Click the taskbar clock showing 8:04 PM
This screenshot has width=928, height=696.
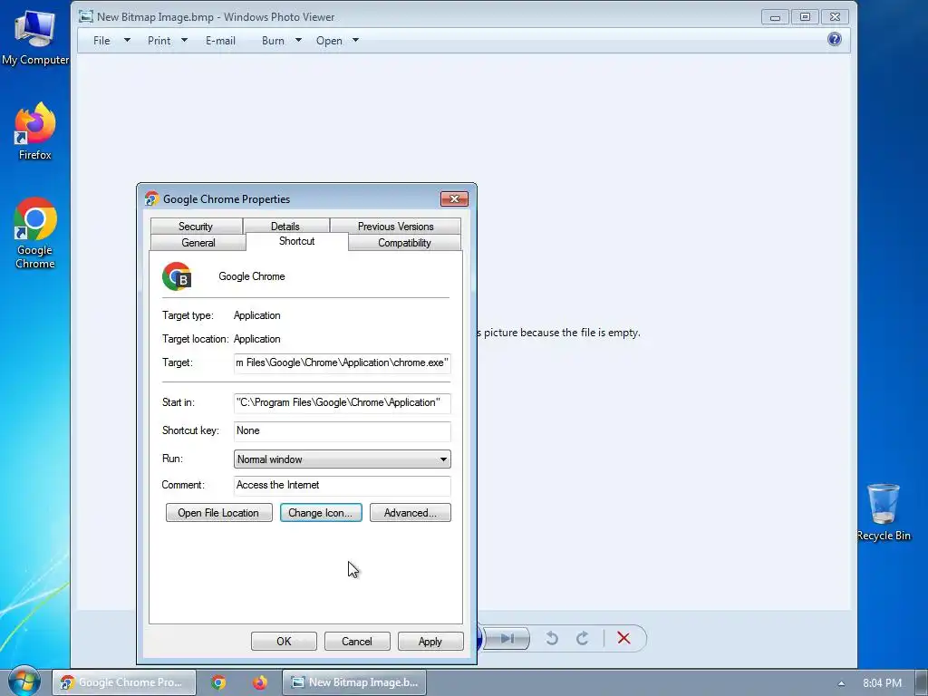(x=882, y=683)
